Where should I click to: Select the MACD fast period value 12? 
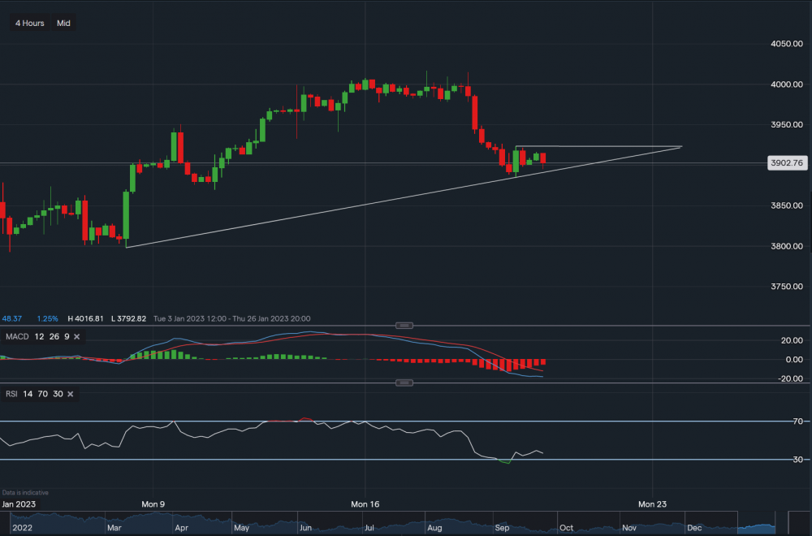point(38,336)
